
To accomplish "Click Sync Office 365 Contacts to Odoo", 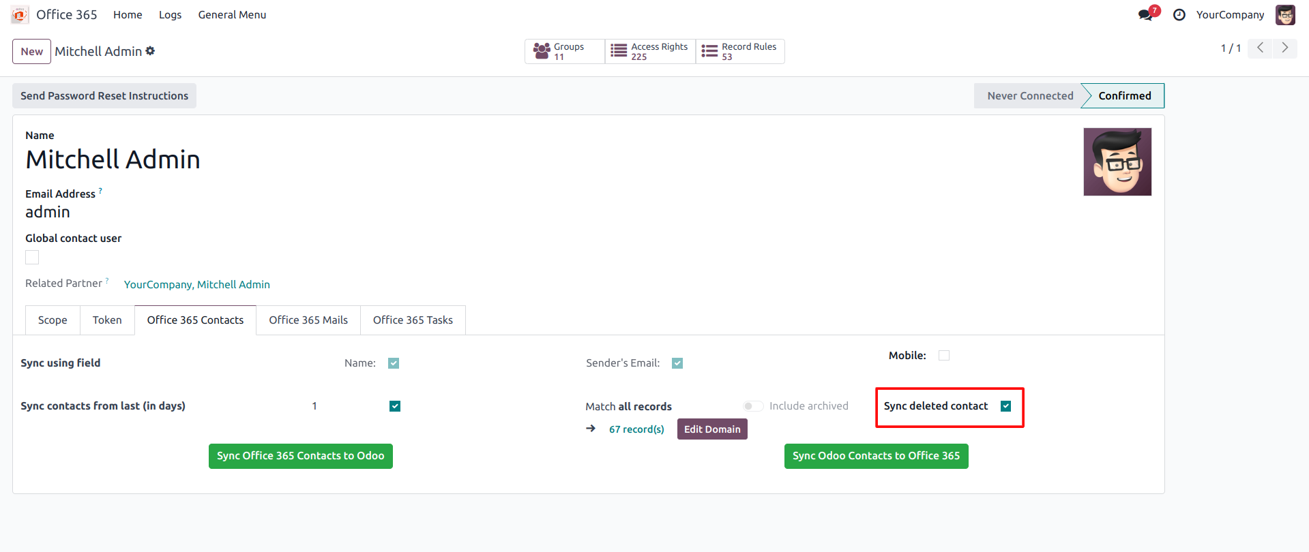I will tap(300, 456).
